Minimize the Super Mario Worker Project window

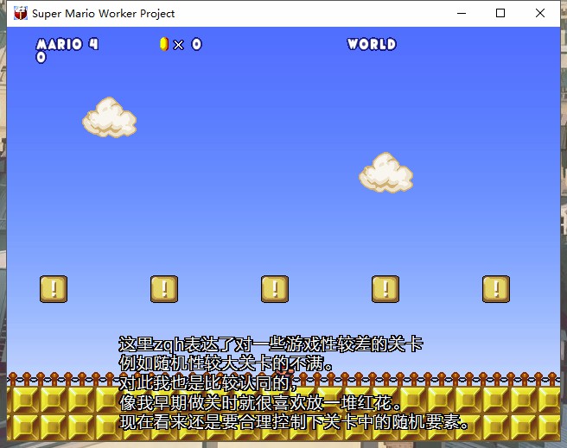(x=462, y=13)
